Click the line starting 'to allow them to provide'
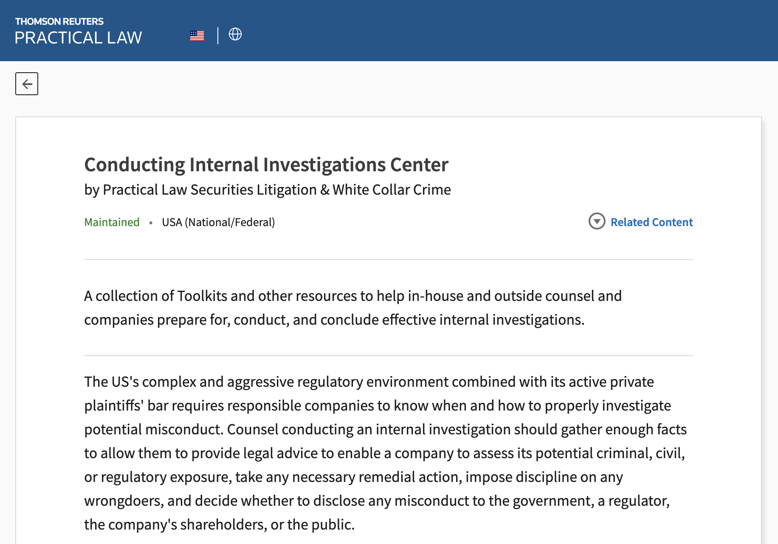 point(384,453)
